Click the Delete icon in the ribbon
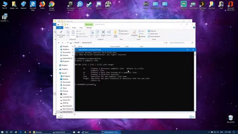 click(x=103, y=32)
